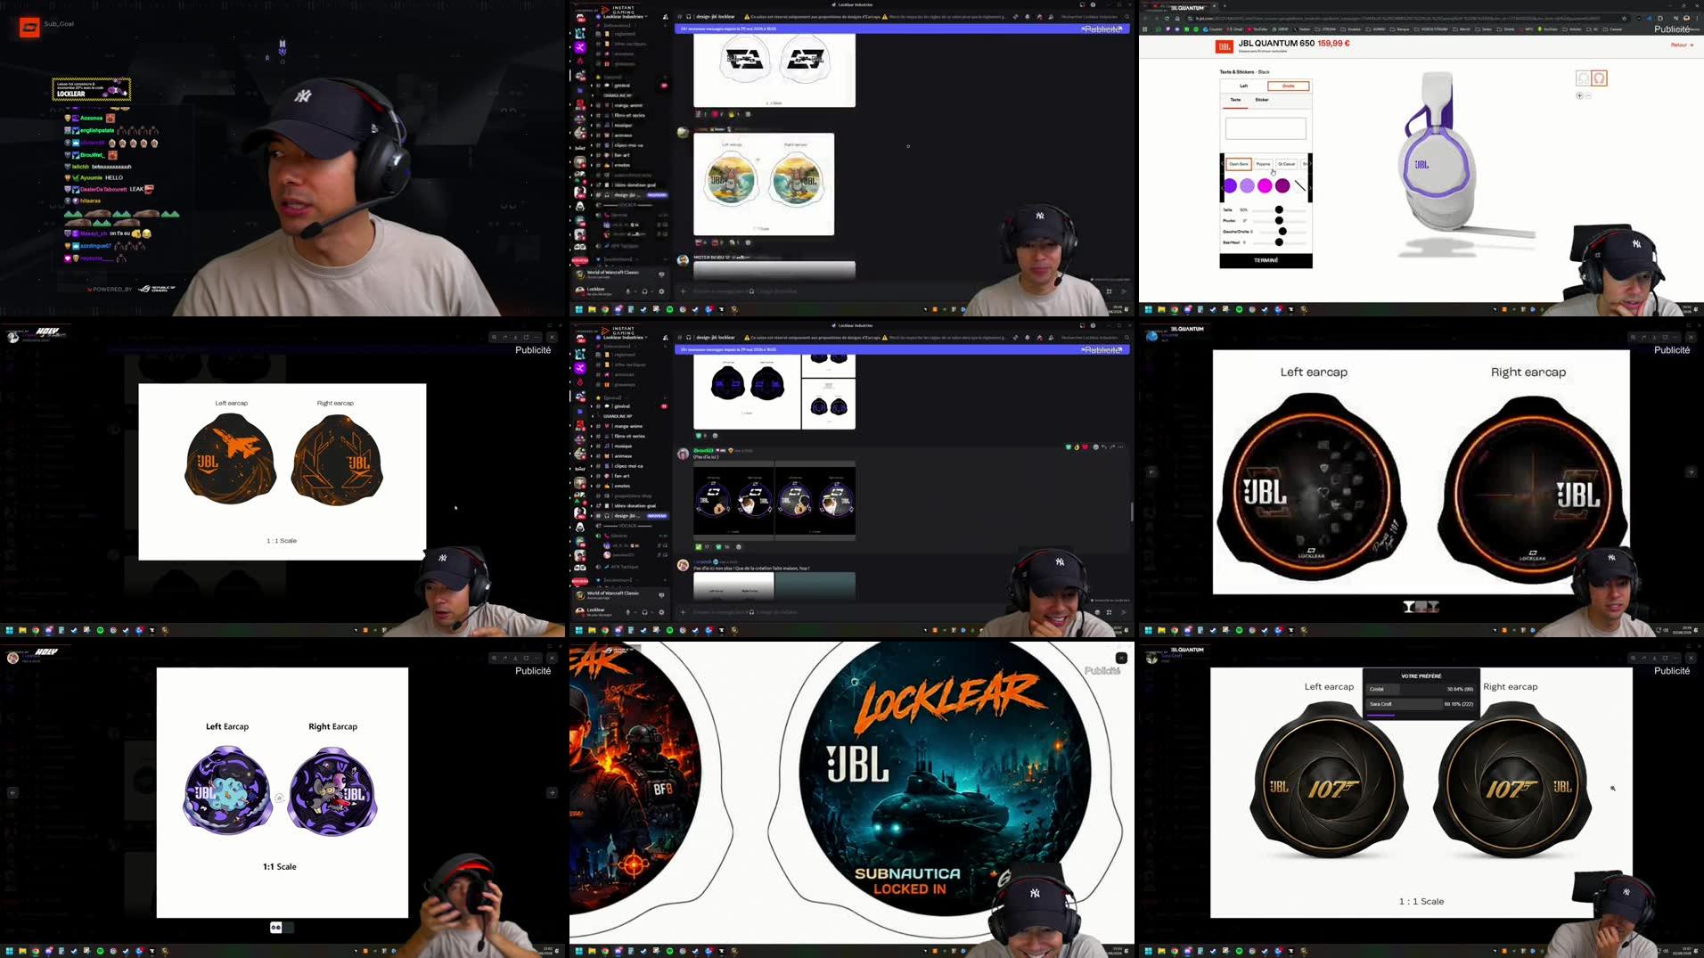Toggle the green checkmark reaction under dog designs
1704x958 pixels.
tap(702, 547)
